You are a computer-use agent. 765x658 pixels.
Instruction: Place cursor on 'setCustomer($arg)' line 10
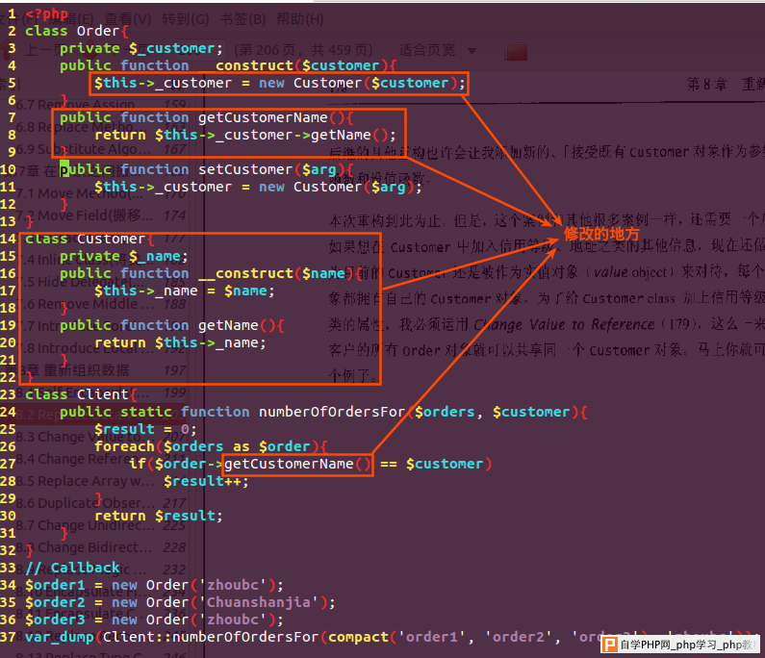[271, 169]
